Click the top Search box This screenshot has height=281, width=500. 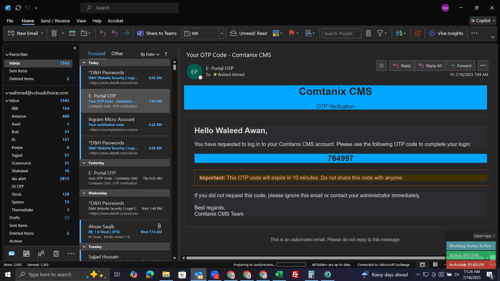[x=129, y=8]
